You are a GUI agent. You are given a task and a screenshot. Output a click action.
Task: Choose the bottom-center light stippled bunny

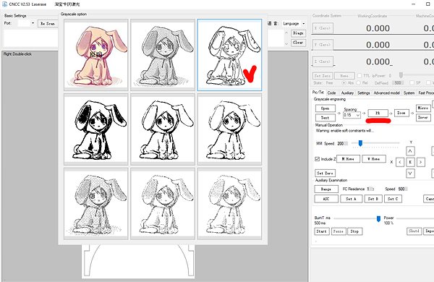pyautogui.click(x=163, y=203)
